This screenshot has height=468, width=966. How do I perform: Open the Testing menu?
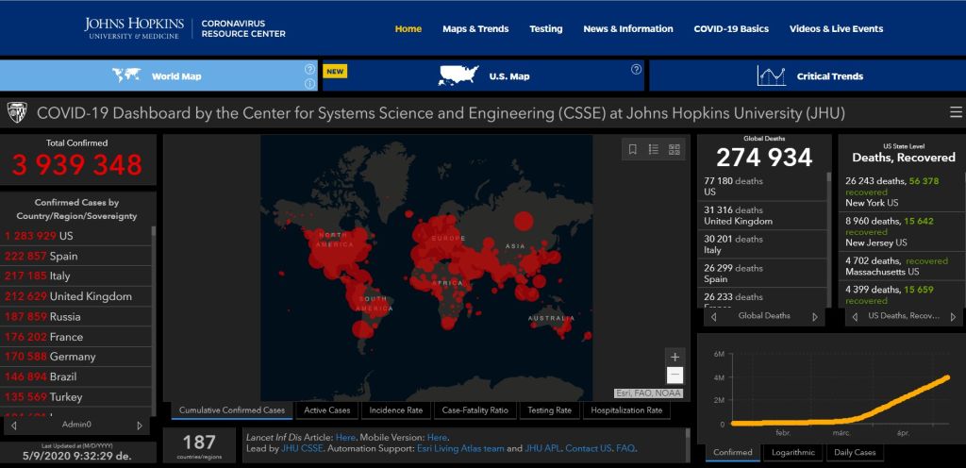[x=546, y=29]
